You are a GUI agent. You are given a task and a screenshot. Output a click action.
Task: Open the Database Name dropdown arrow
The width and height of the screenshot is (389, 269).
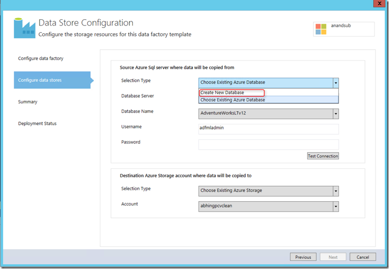tap(335, 114)
